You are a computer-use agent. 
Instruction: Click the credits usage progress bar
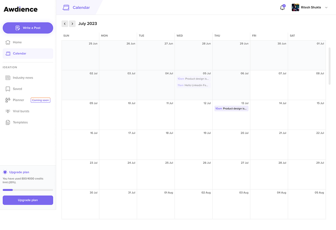click(x=28, y=190)
